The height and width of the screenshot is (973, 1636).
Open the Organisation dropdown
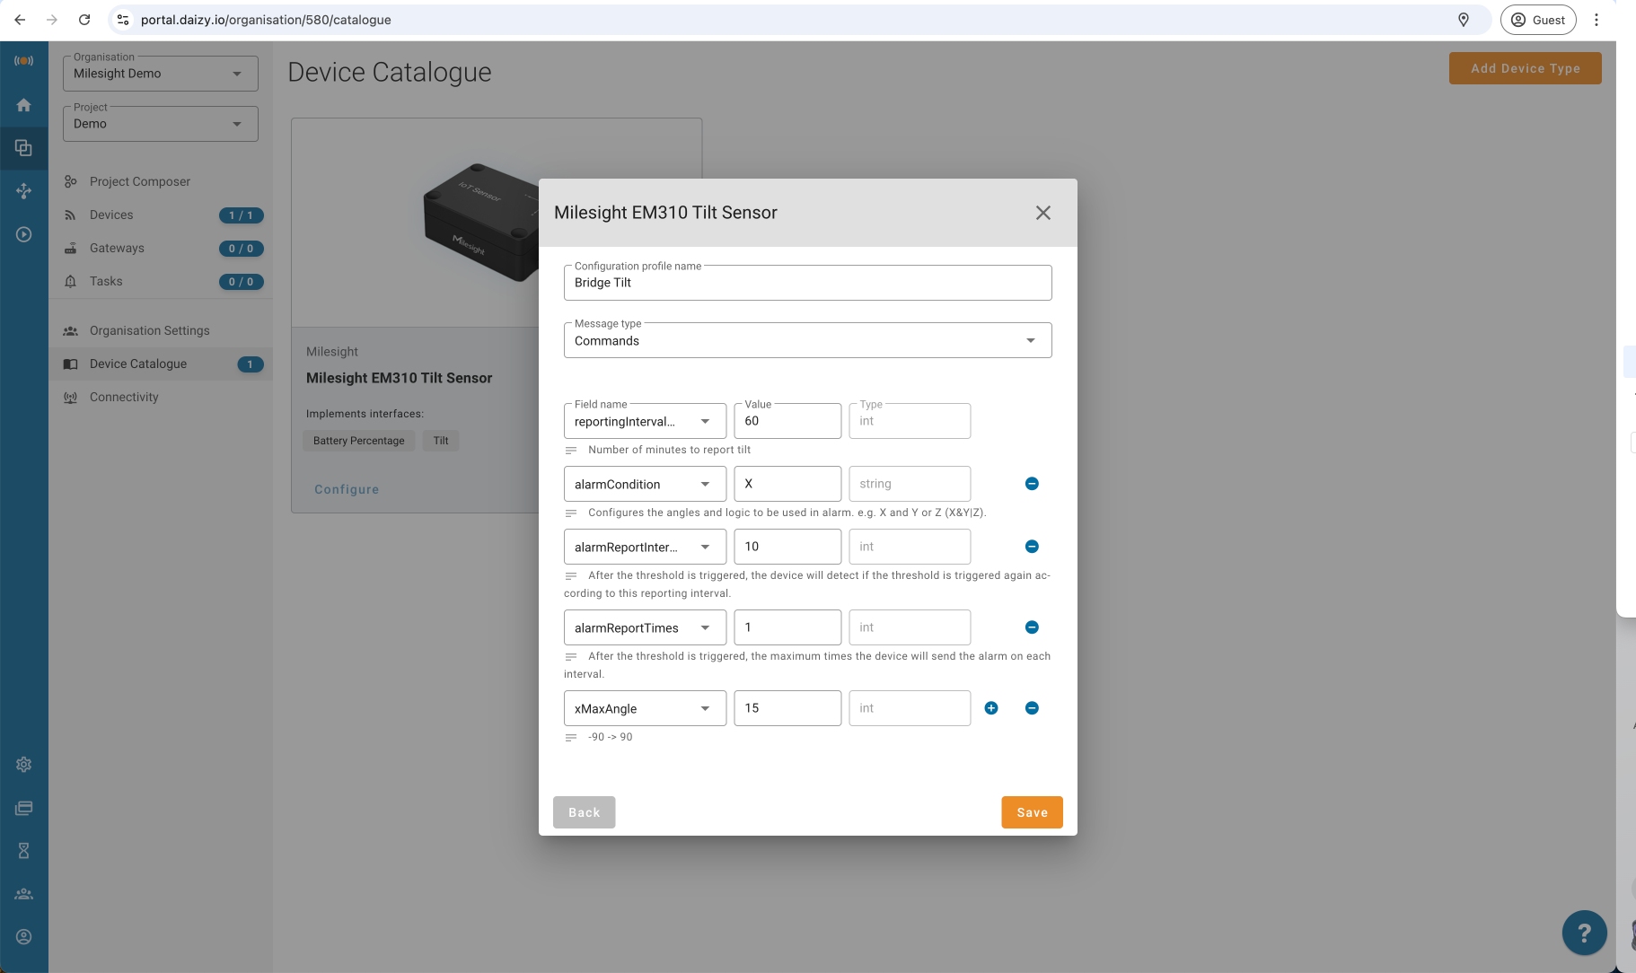(161, 74)
